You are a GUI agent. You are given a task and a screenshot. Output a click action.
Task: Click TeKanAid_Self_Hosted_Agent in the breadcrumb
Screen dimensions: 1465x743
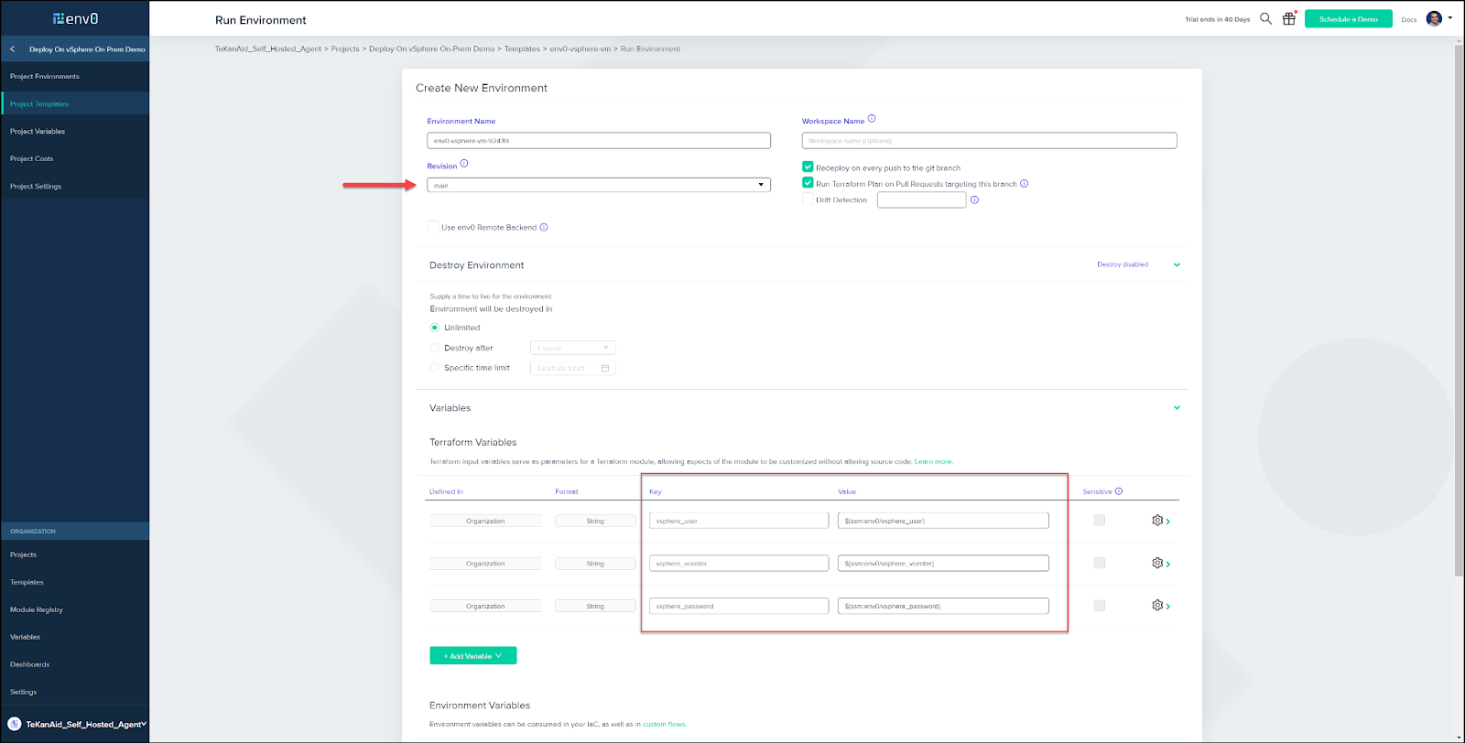[268, 49]
